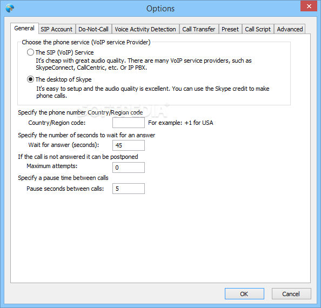
Task: Click the 'Options' window title text
Action: 160,9
